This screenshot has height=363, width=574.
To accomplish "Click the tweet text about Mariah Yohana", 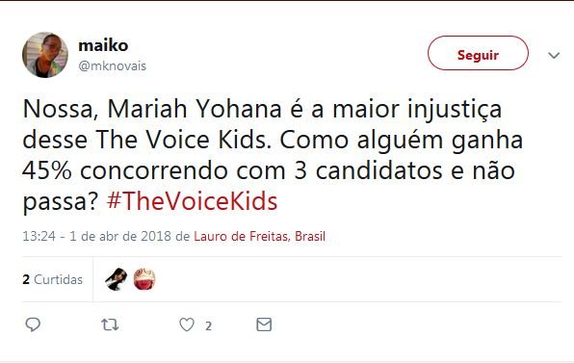I will (x=273, y=155).
